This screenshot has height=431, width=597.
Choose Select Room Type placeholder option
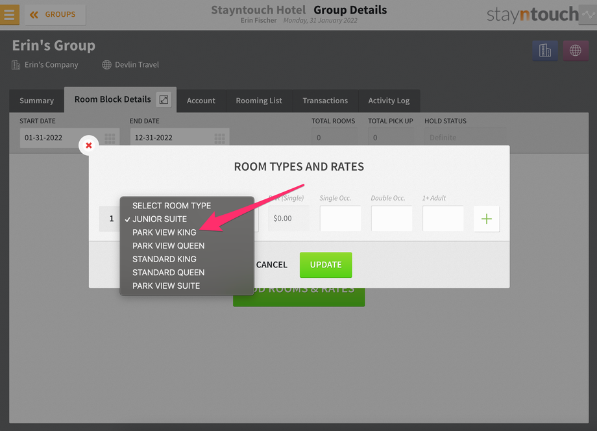pos(187,206)
